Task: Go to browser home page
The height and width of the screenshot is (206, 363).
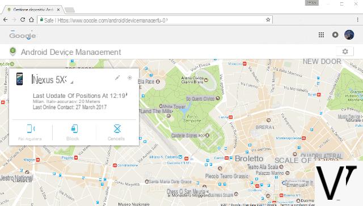Action: [32, 20]
